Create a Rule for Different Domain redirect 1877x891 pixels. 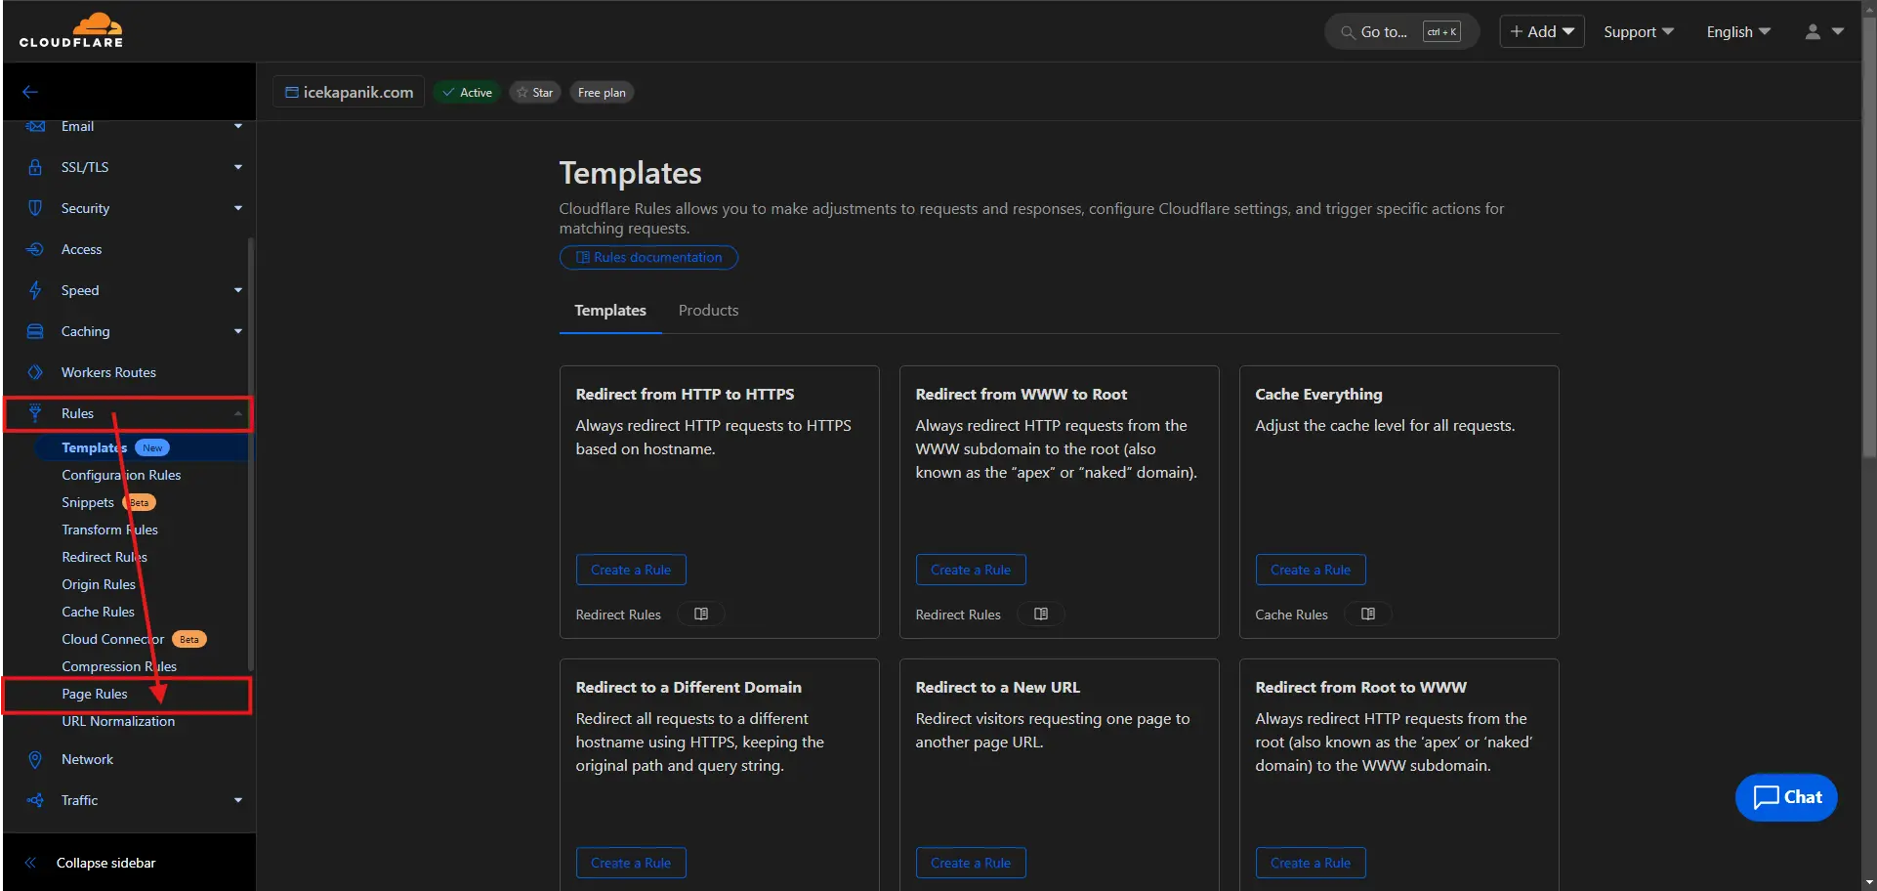tap(631, 863)
